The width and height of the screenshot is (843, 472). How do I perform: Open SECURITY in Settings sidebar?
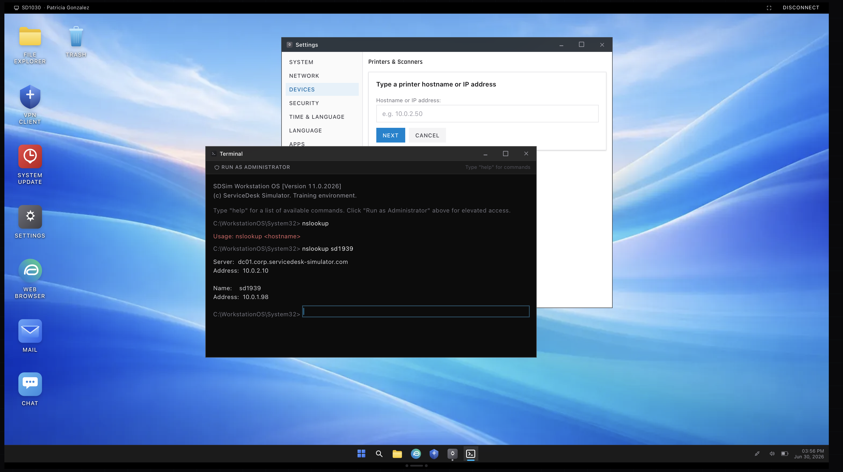tap(322, 103)
